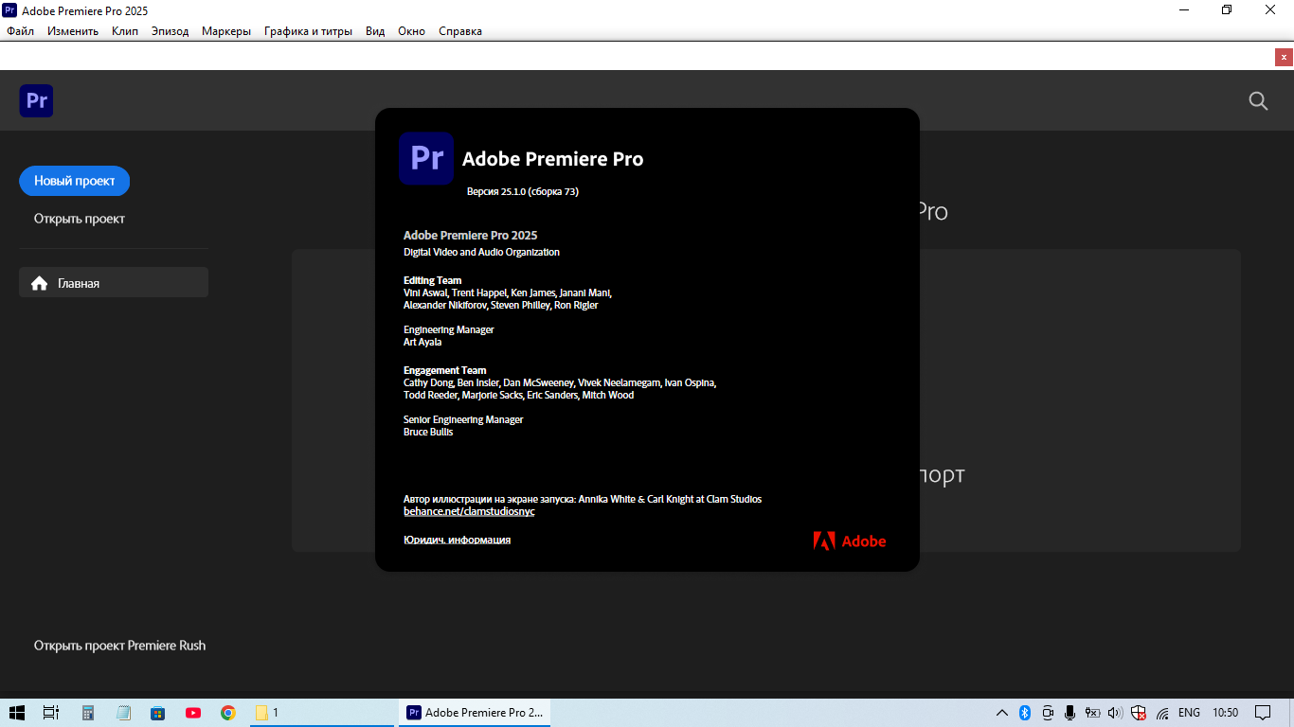
Task: Click the Bluetooth tray icon
Action: point(1025,713)
